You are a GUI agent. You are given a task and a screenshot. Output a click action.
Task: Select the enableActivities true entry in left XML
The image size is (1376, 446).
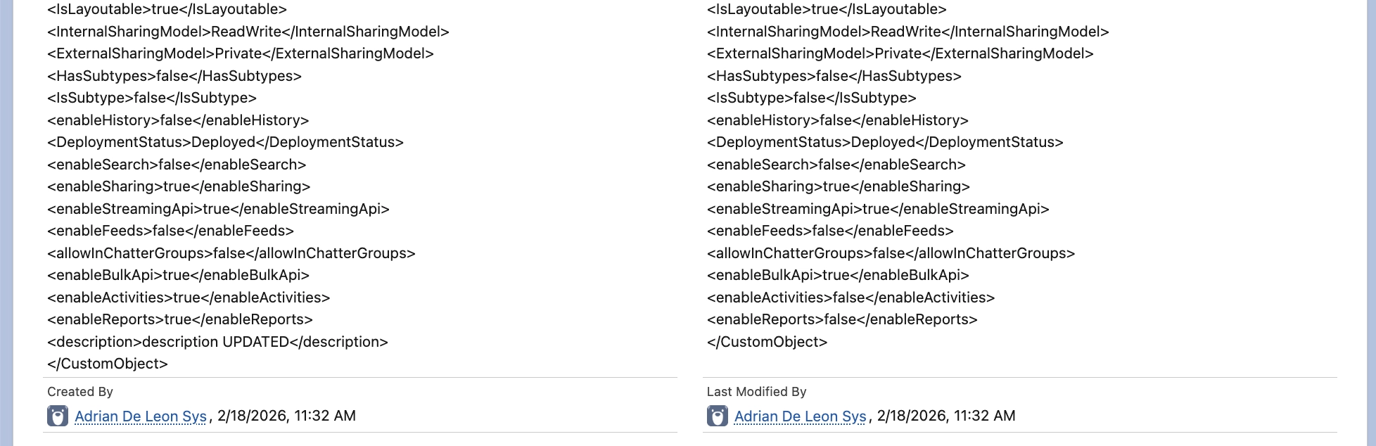(188, 297)
